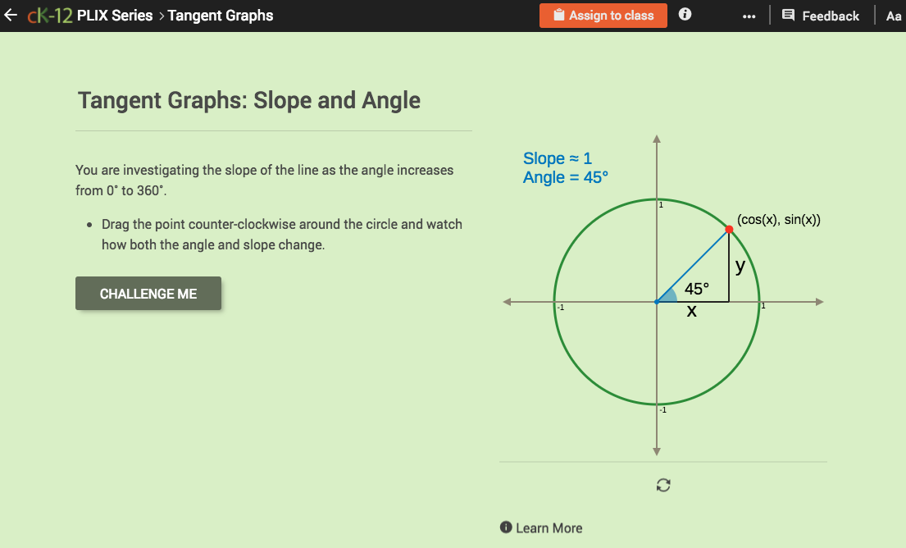Click the 45° angle label
Viewport: 906px width, 548px height.
pos(695,289)
